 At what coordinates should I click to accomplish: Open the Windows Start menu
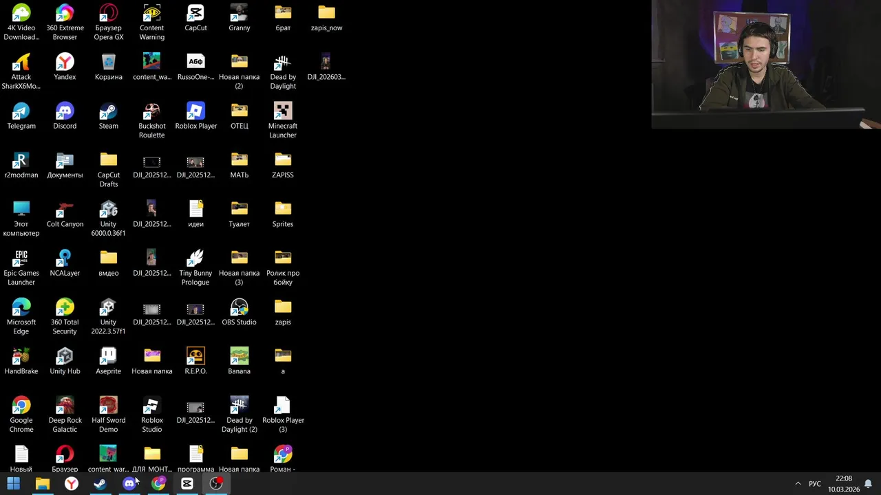(x=13, y=483)
